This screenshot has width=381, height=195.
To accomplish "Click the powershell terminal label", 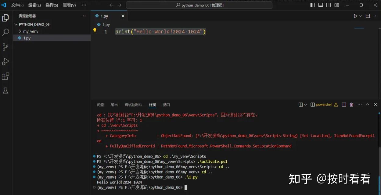I will (x=324, y=104).
